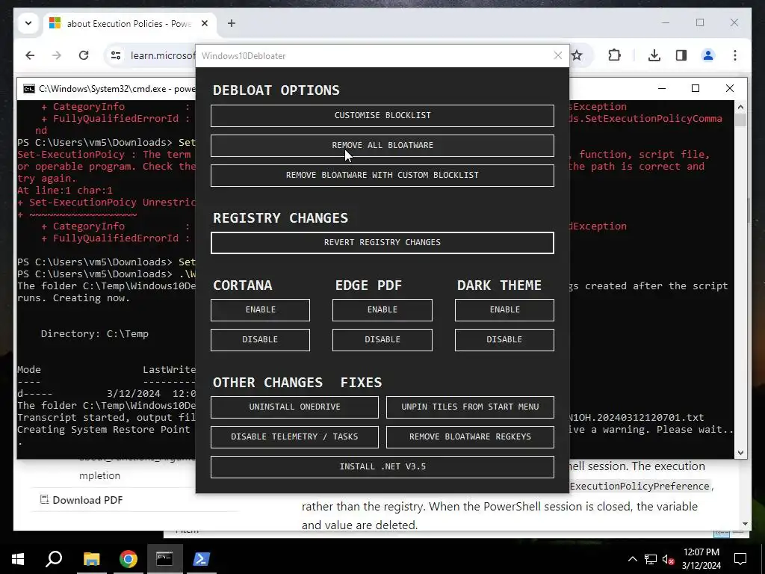Click Revert Registry Changes button
The width and height of the screenshot is (765, 574).
point(382,243)
